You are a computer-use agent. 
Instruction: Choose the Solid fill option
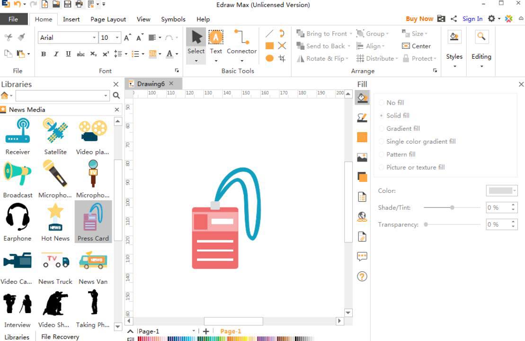point(394,116)
